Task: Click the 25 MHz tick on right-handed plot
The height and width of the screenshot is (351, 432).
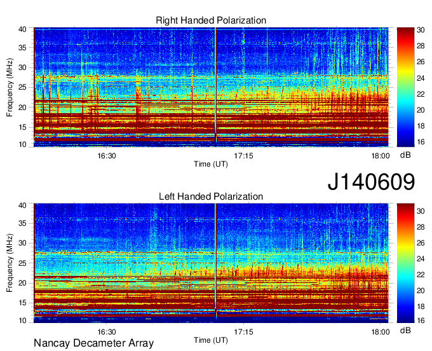Action: click(x=23, y=87)
